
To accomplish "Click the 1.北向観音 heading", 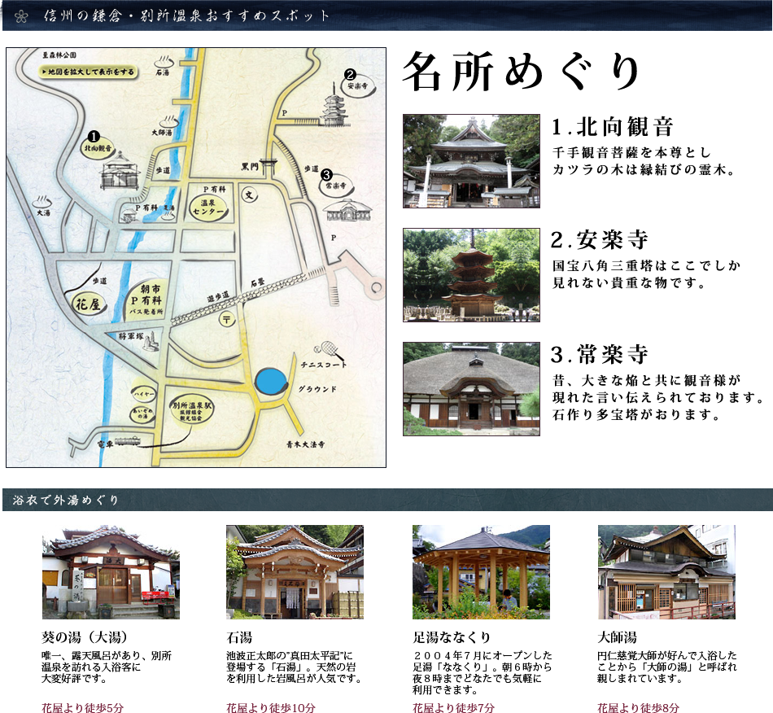I will coord(612,127).
